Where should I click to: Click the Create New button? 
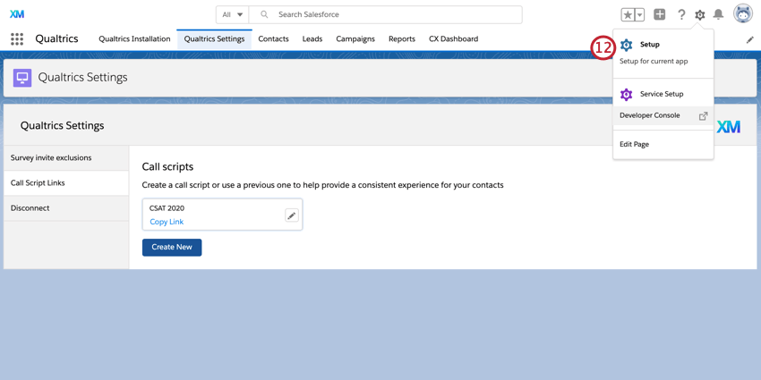click(x=172, y=247)
